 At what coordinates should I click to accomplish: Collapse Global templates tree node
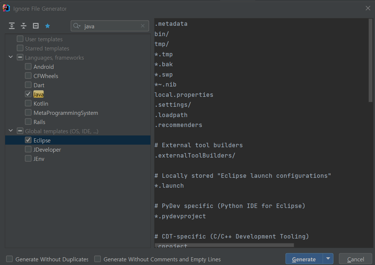11,131
